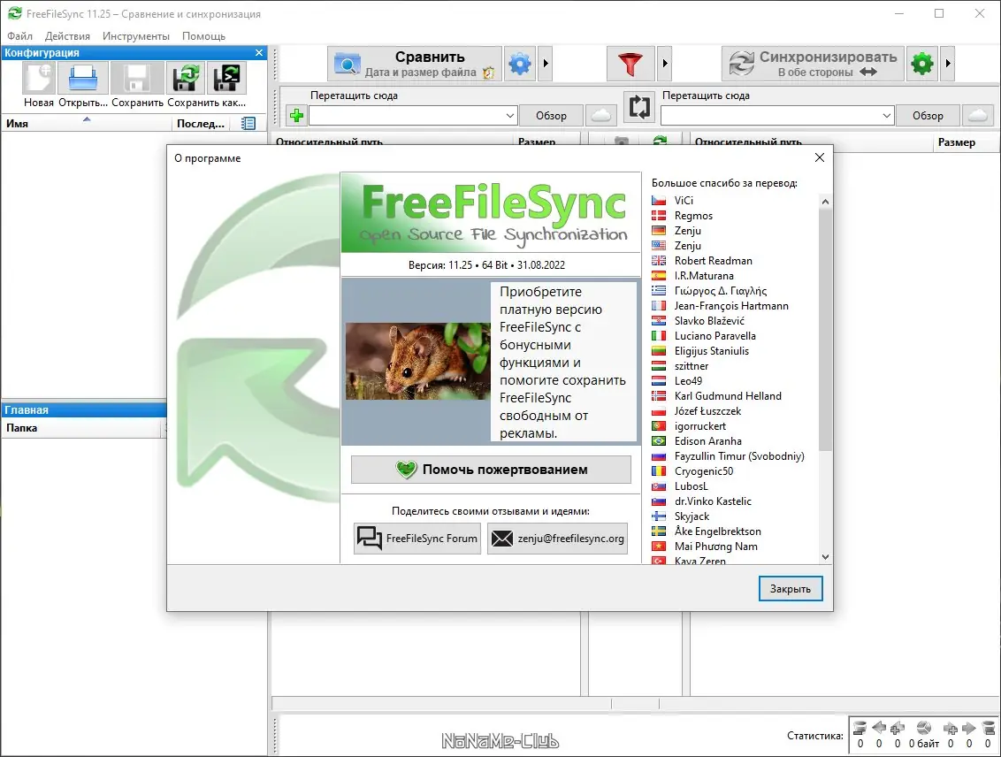Click the Закрыть button
This screenshot has width=1001, height=757.
tap(791, 588)
